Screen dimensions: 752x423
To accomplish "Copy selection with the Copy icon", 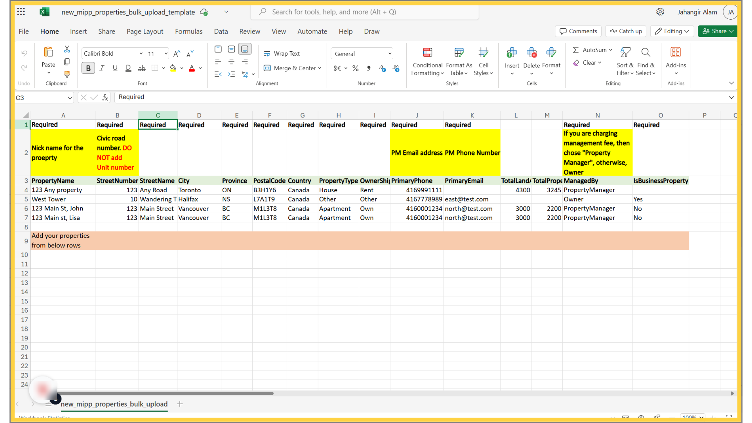I will tap(67, 61).
